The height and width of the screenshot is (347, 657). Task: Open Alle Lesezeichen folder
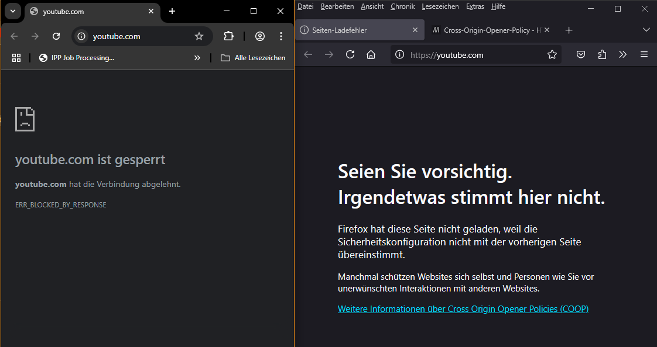click(253, 58)
